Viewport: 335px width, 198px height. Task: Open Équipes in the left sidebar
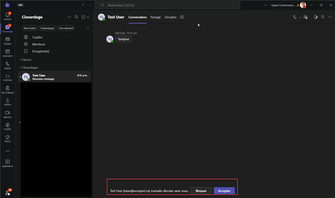click(x=7, y=41)
